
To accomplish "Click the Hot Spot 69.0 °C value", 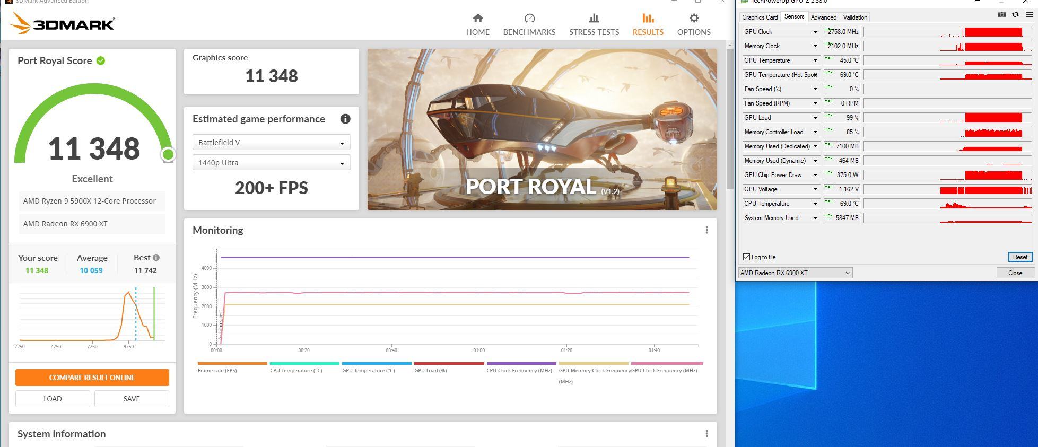I will (x=842, y=75).
